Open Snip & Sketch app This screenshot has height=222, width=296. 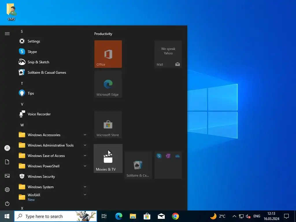pos(53,62)
